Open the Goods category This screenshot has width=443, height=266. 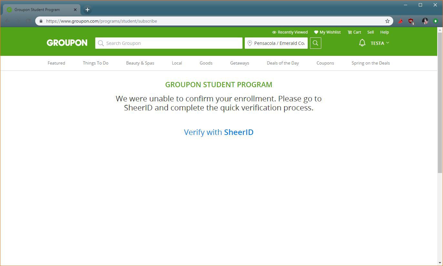click(x=206, y=63)
